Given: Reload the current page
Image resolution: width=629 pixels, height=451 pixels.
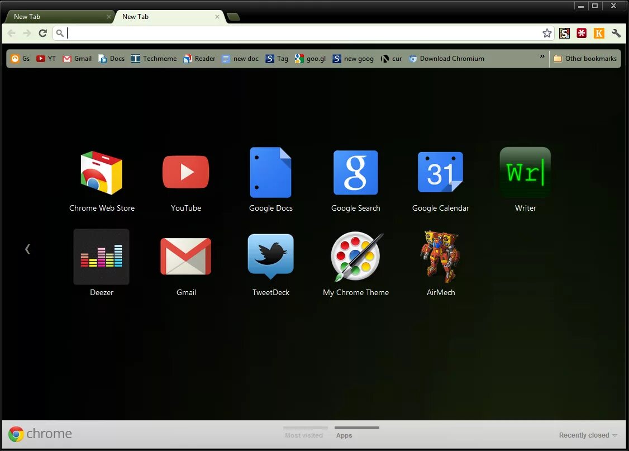Looking at the screenshot, I should coord(42,34).
